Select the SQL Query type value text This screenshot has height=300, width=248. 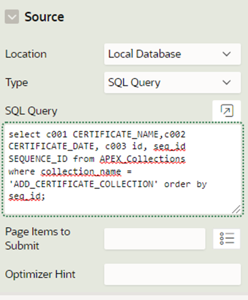click(134, 83)
